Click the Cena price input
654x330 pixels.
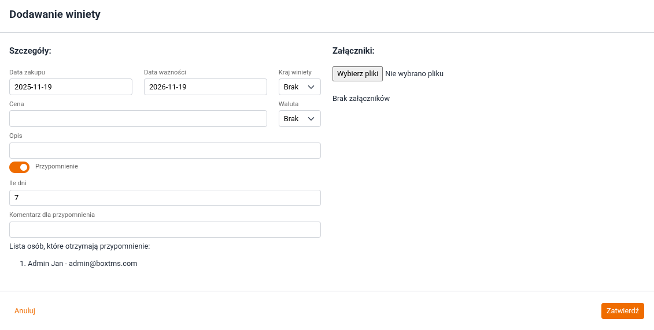(138, 118)
